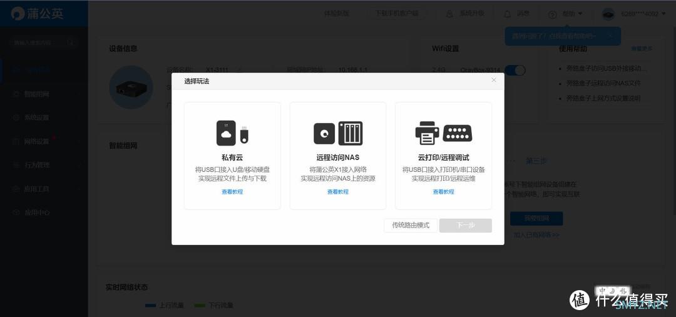Open 行为管理 in the sidebar
The image size is (676, 317).
pos(37,165)
